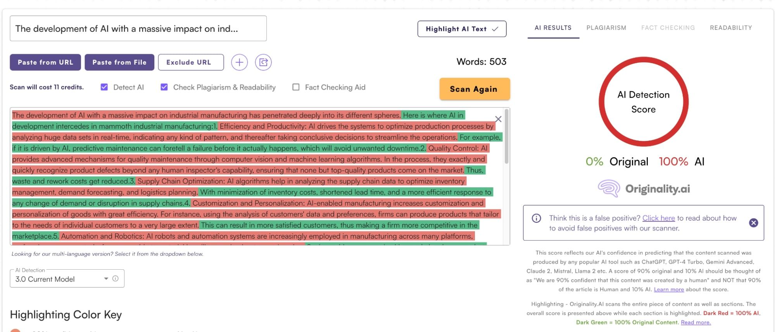Open the 'Click here' false positive link

pyautogui.click(x=658, y=218)
